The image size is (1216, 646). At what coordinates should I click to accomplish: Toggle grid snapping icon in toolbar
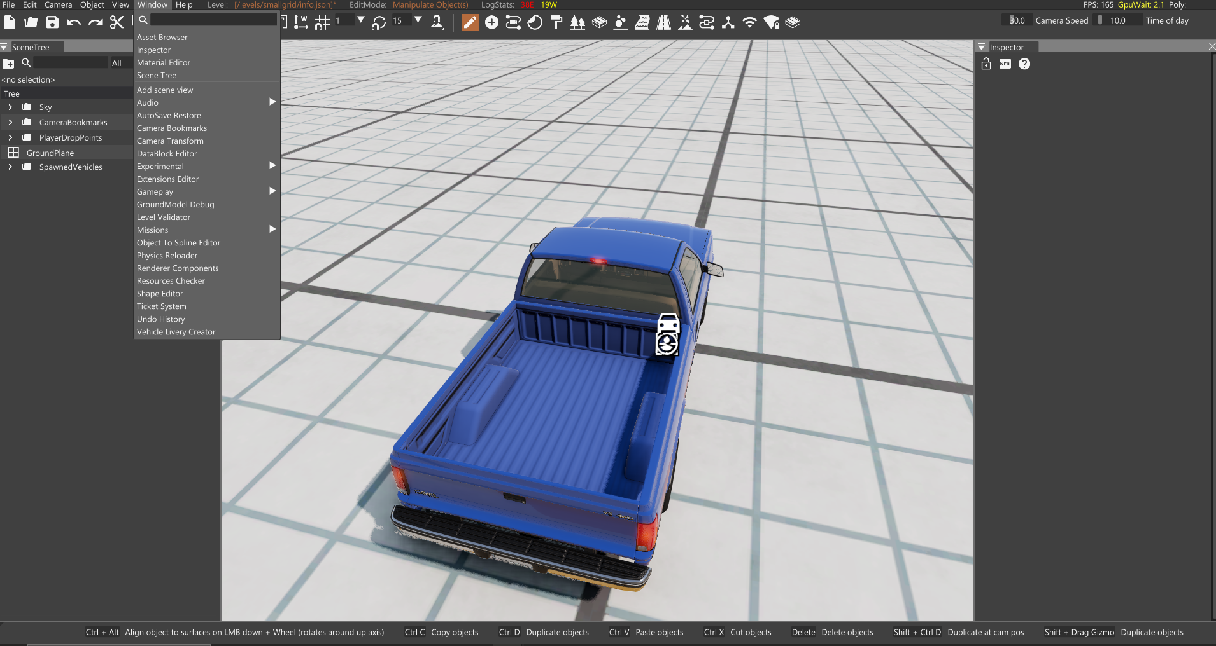pyautogui.click(x=322, y=23)
